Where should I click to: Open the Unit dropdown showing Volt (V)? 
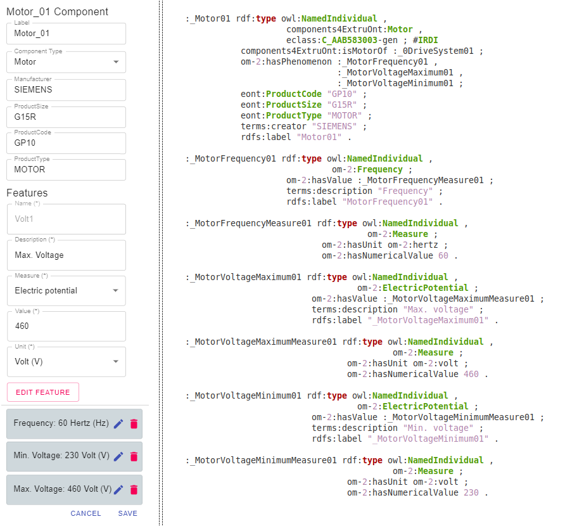pyautogui.click(x=66, y=362)
